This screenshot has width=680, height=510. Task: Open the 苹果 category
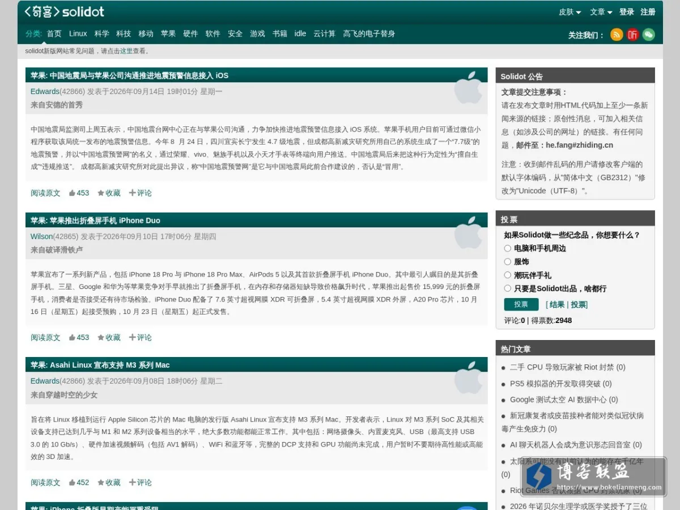click(168, 33)
